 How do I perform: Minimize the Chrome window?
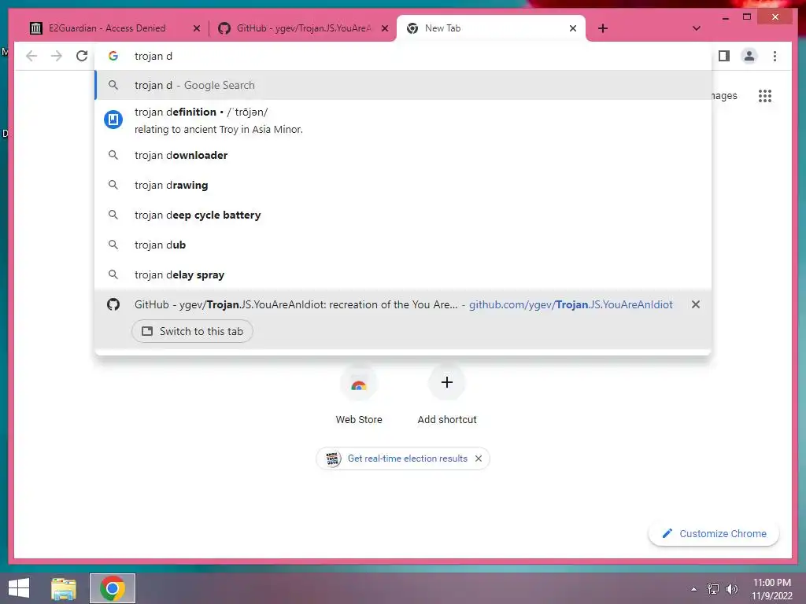click(x=726, y=17)
